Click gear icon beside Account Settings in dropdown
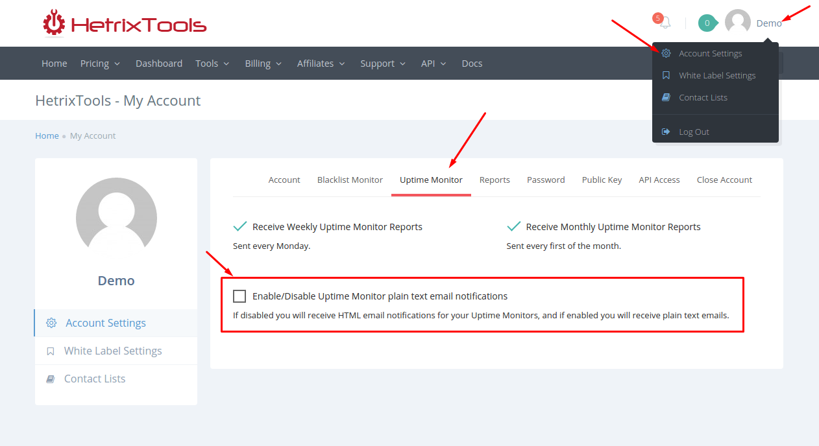The width and height of the screenshot is (819, 446). pyautogui.click(x=666, y=53)
